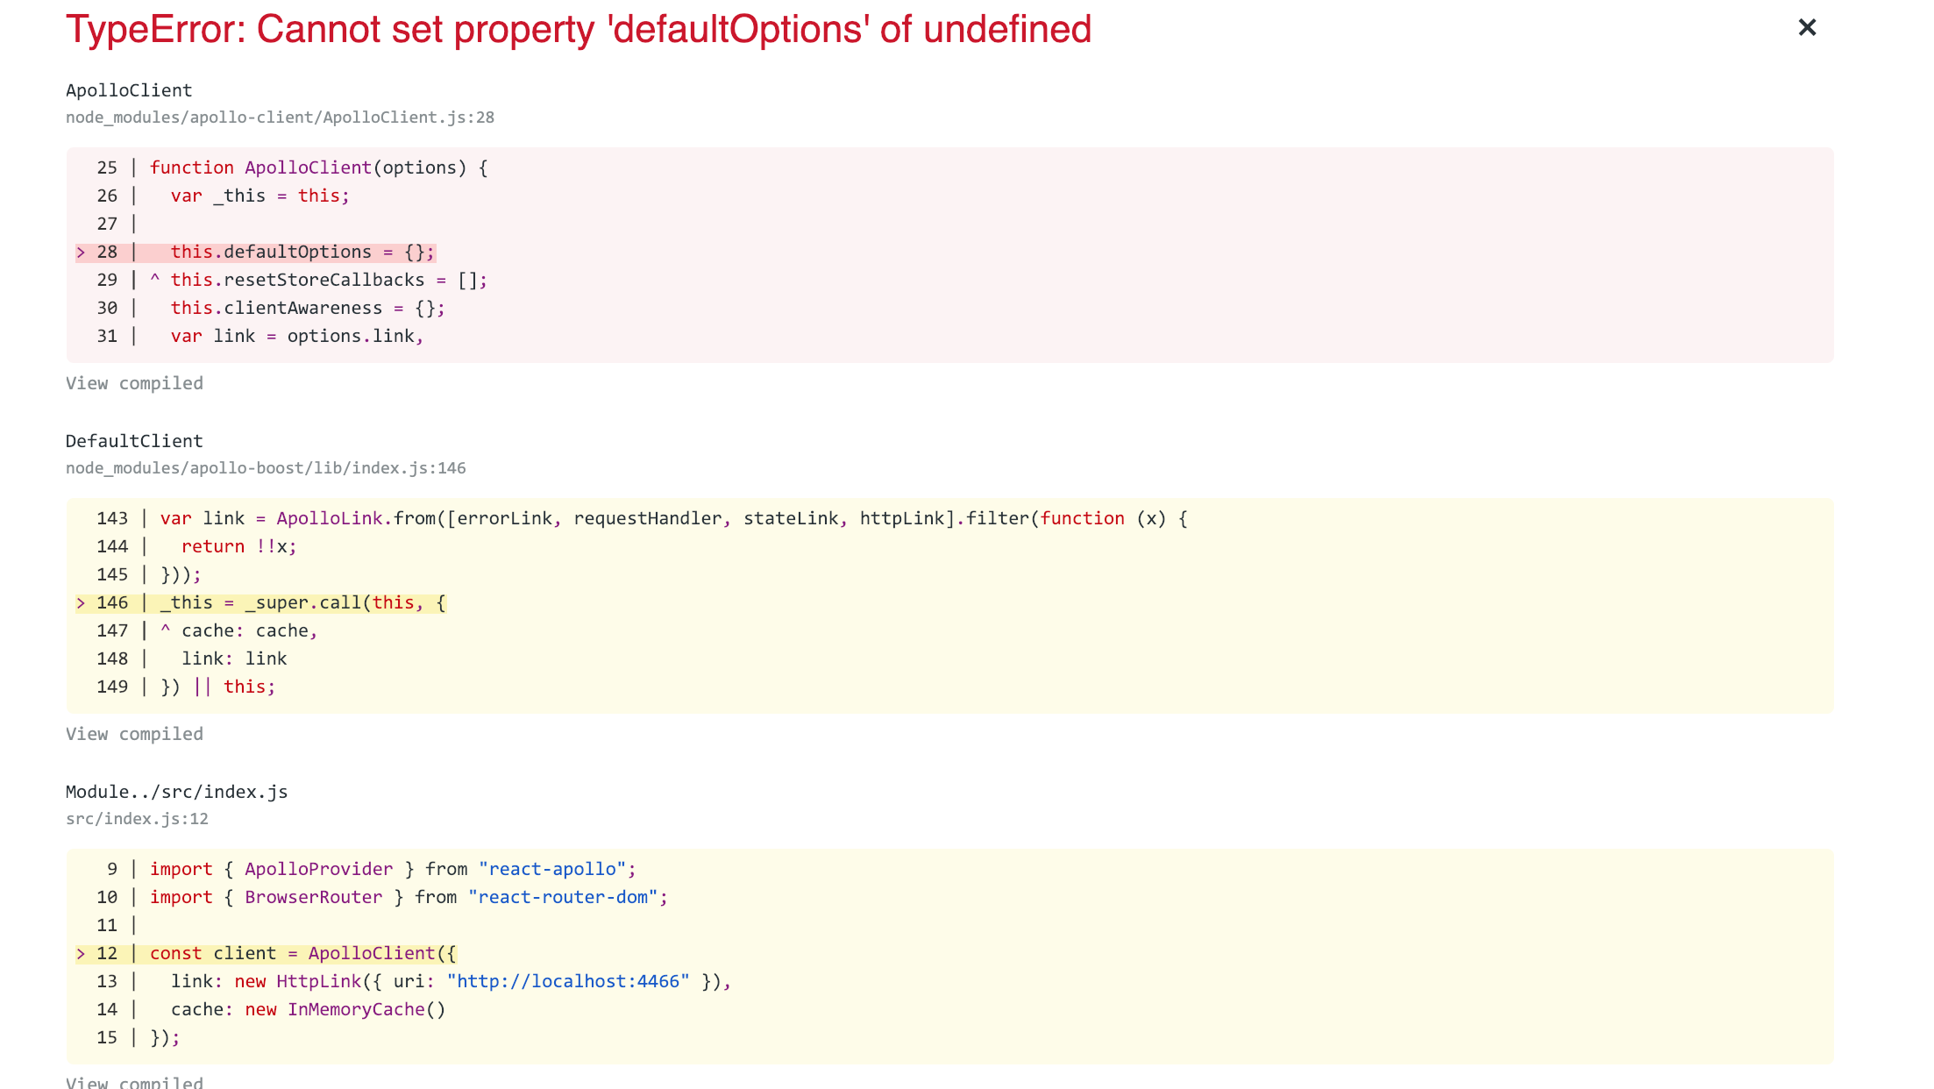1934x1089 pixels.
Task: Click the function ApolloClient(options) code line
Action: (318, 168)
